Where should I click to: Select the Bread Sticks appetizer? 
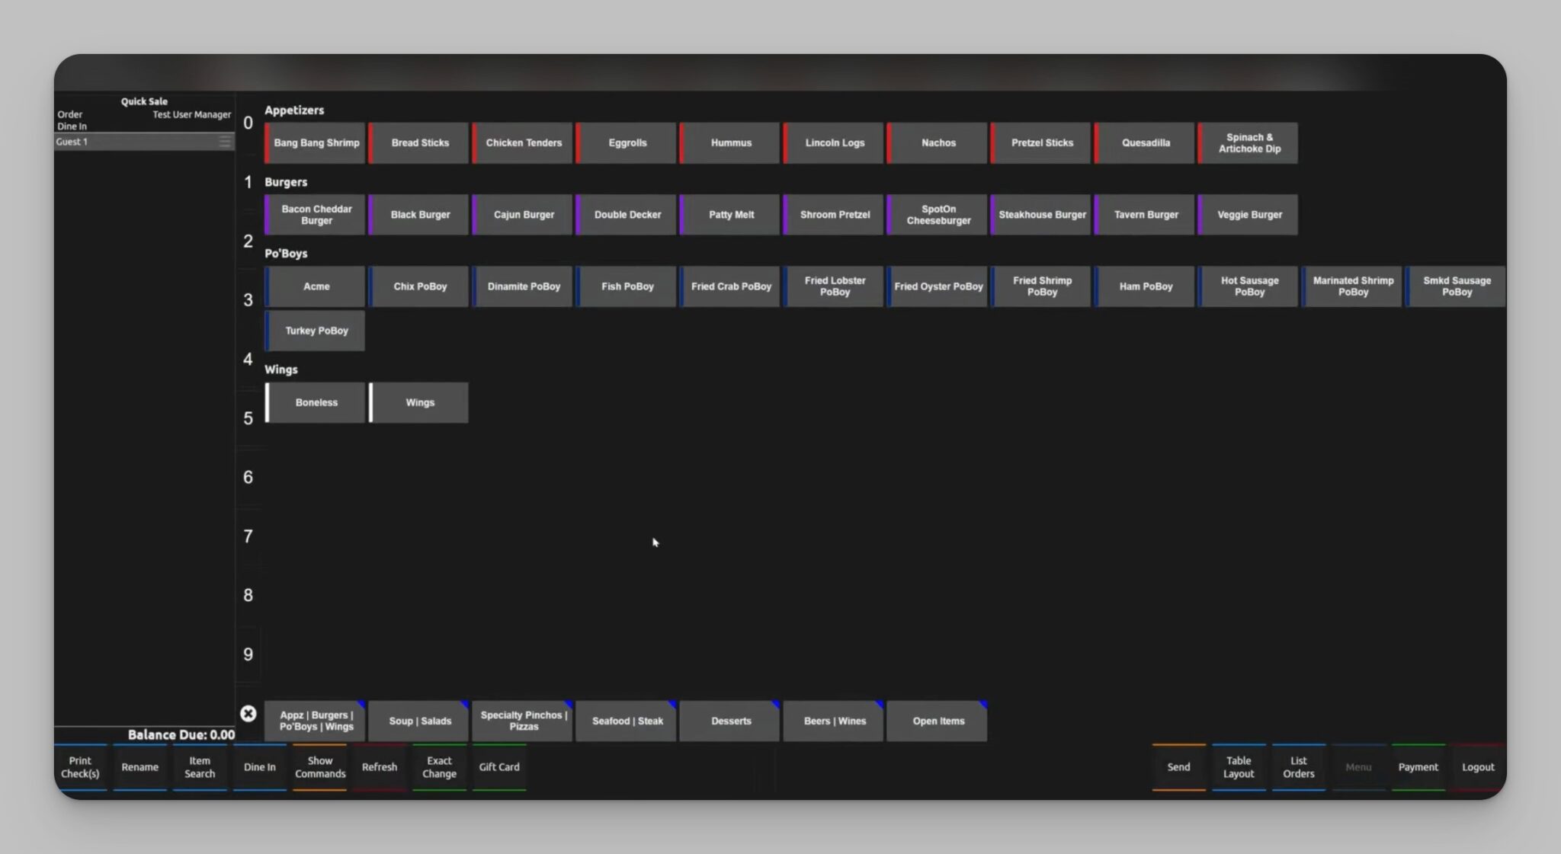click(418, 143)
